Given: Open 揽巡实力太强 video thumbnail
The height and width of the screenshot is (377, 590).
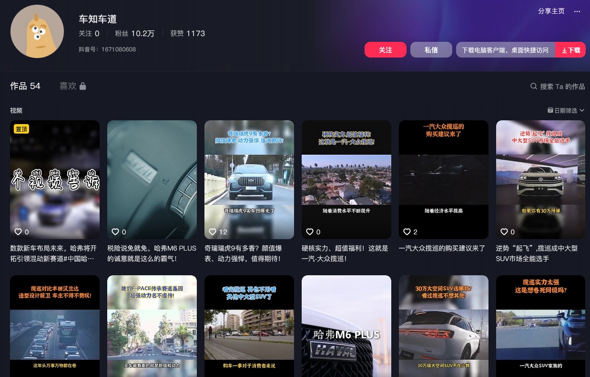Looking at the screenshot, I should [541, 326].
